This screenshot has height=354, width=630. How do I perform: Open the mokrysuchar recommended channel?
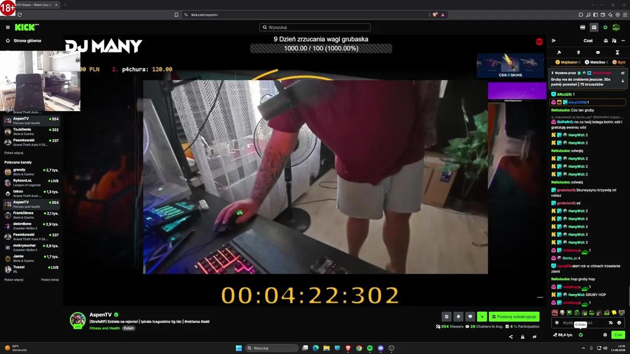pos(31,248)
